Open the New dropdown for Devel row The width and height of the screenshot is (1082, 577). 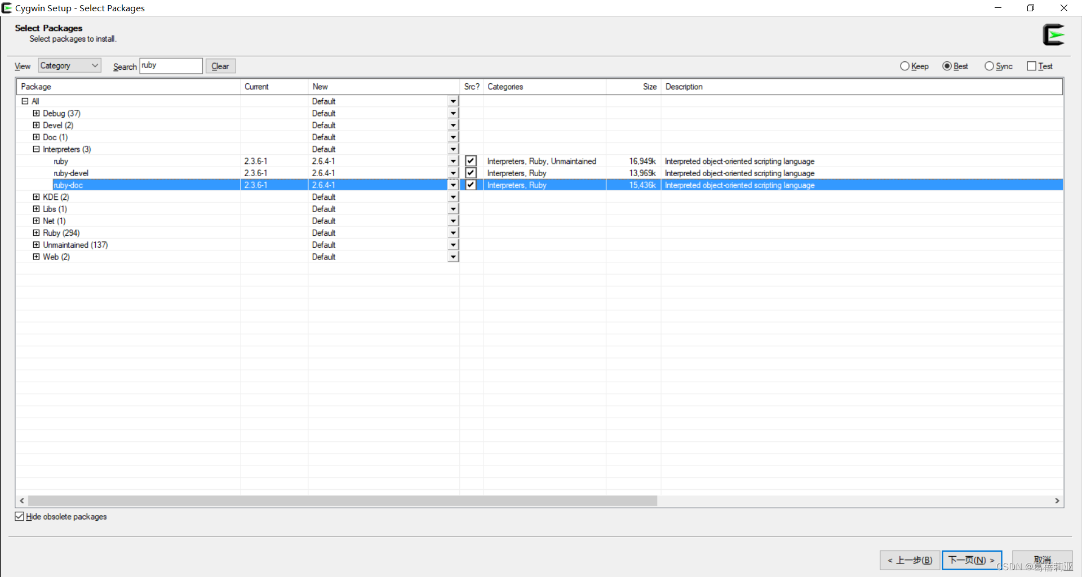[x=453, y=125]
